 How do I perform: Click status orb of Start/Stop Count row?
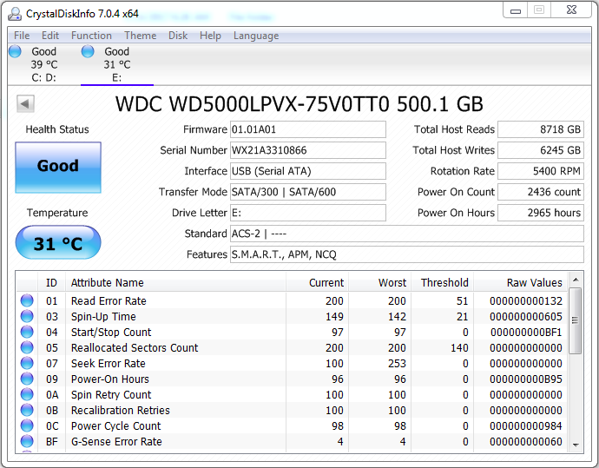click(x=27, y=332)
